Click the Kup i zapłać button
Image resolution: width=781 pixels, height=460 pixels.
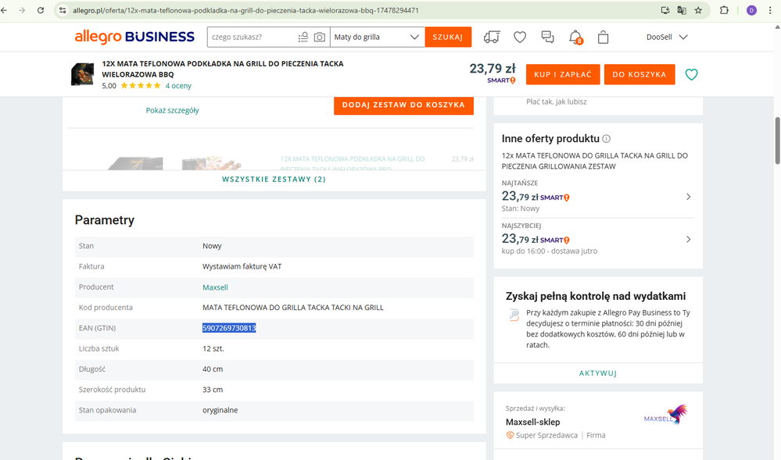tap(562, 74)
